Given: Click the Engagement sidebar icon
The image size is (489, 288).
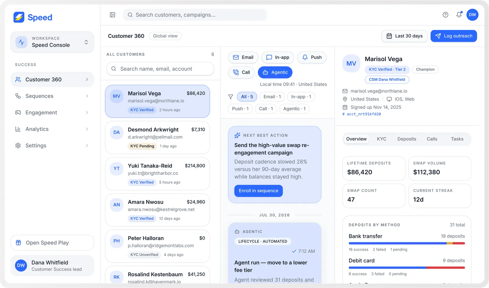Looking at the screenshot, I should coord(18,113).
